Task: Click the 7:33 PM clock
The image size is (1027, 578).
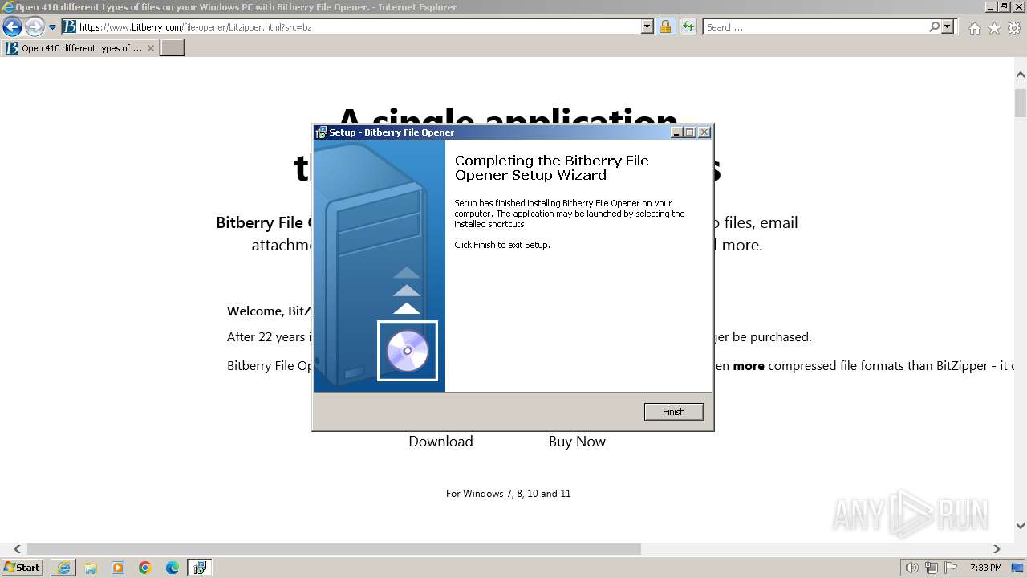Action: click(985, 568)
